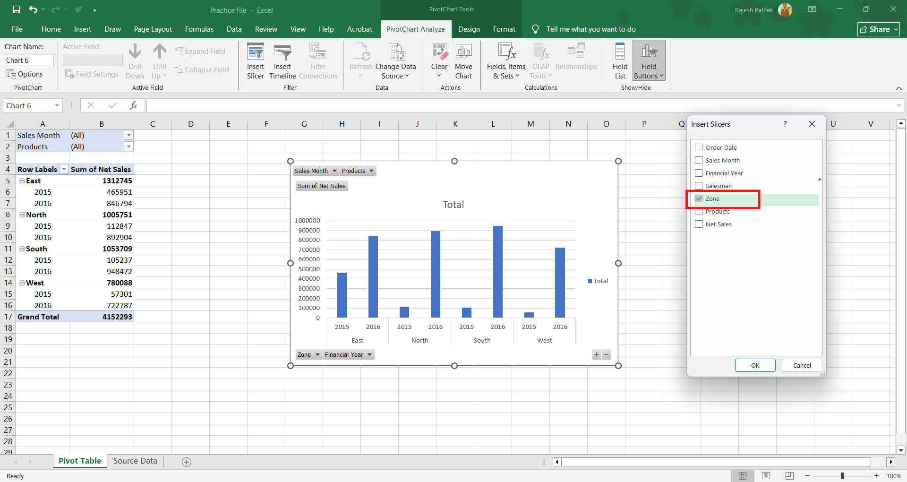
Task: Click the Clear actions icon
Action: [439, 61]
